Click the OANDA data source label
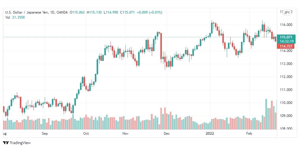Viewport: 300px width, 148px height. [x=62, y=12]
